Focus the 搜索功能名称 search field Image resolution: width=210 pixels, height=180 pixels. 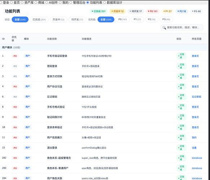182,27
